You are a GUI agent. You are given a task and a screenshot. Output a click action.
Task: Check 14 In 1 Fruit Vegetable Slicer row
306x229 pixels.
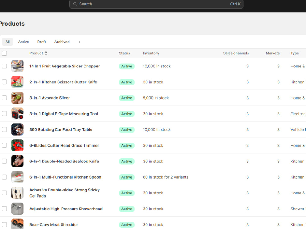(x=5, y=66)
